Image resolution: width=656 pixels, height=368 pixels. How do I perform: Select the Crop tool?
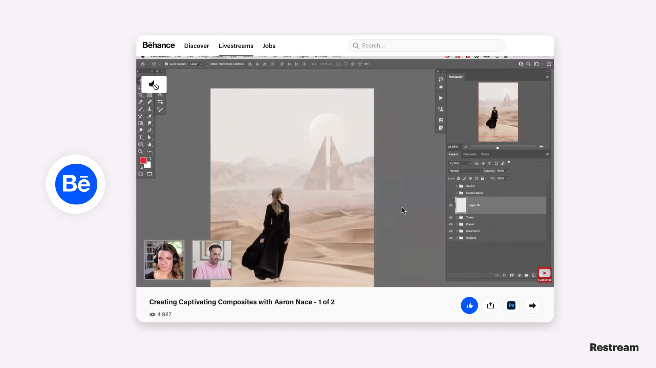click(141, 95)
